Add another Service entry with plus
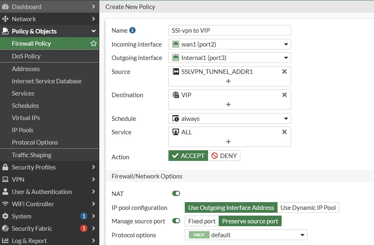This screenshot has width=374, height=245. pos(228,142)
